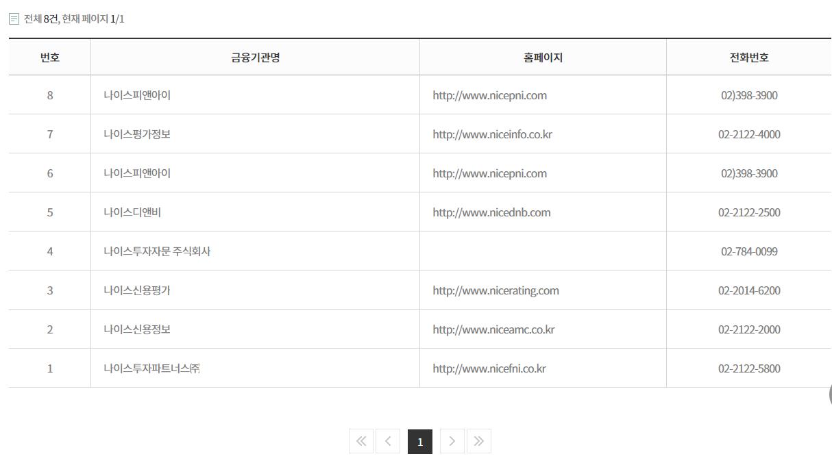This screenshot has width=832, height=465.
Task: Select 나이스피앤아이 name in row 8
Action: [x=137, y=95]
